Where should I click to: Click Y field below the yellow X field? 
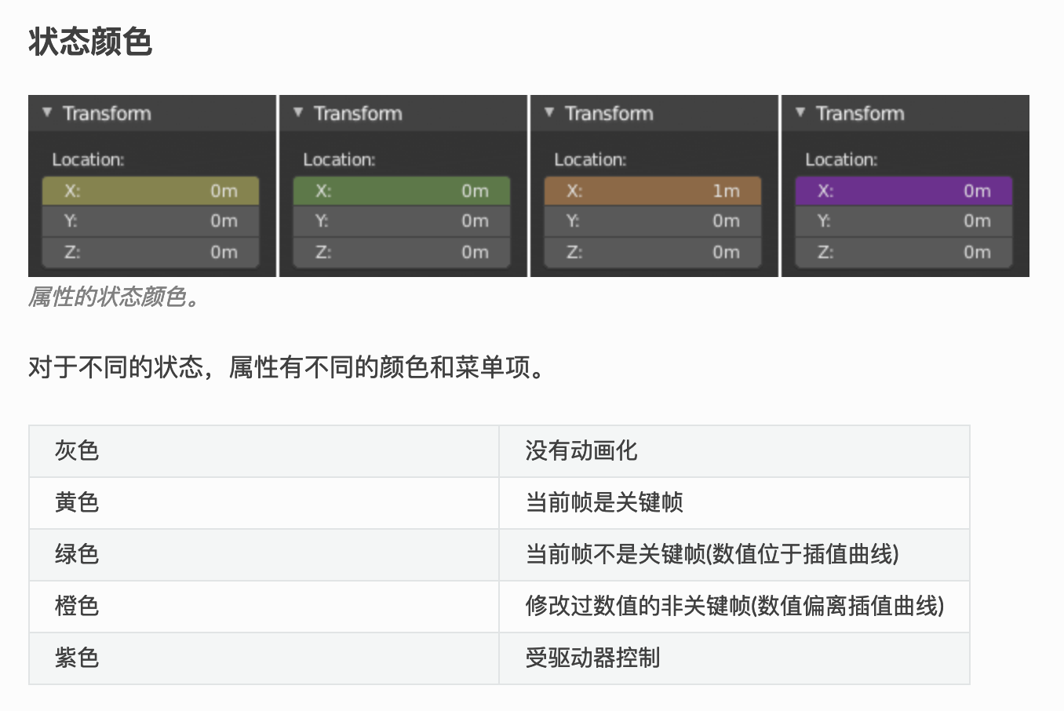(x=150, y=221)
